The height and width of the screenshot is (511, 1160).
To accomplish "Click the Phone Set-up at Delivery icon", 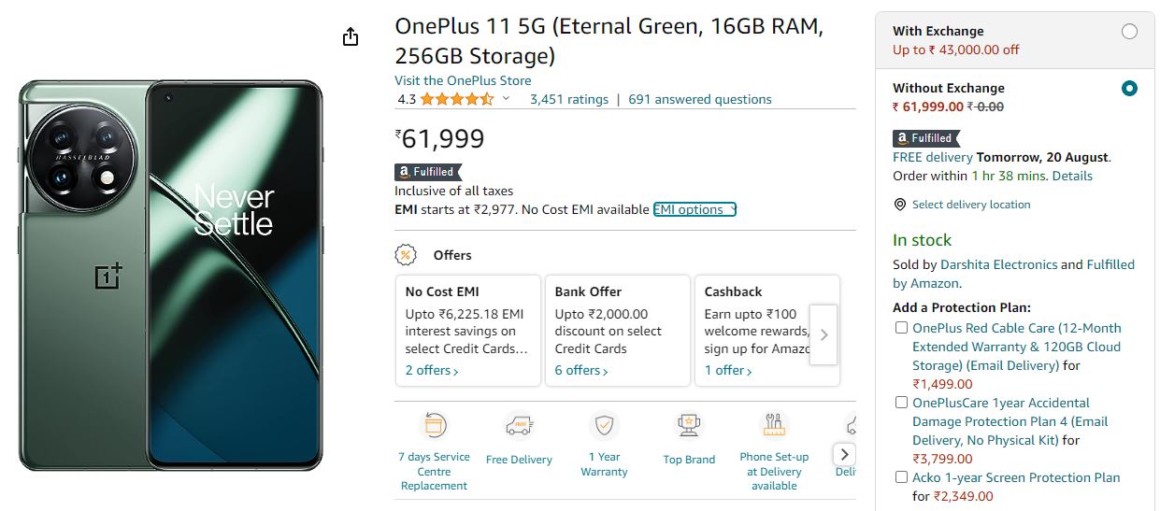I will (x=774, y=426).
